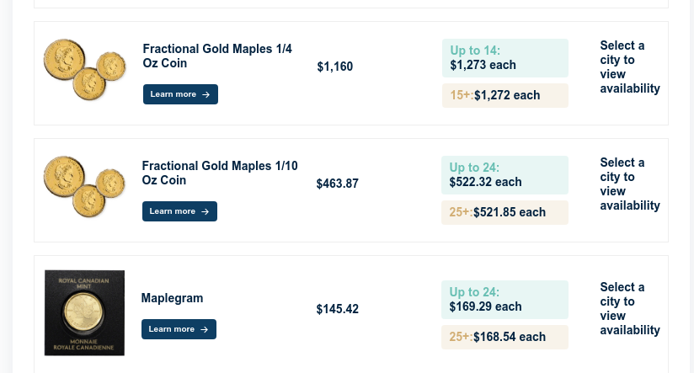The width and height of the screenshot is (694, 373).
Task: Open Learn more for the Fractional Gold Maples 1/4 Oz Coin
Action: click(180, 94)
